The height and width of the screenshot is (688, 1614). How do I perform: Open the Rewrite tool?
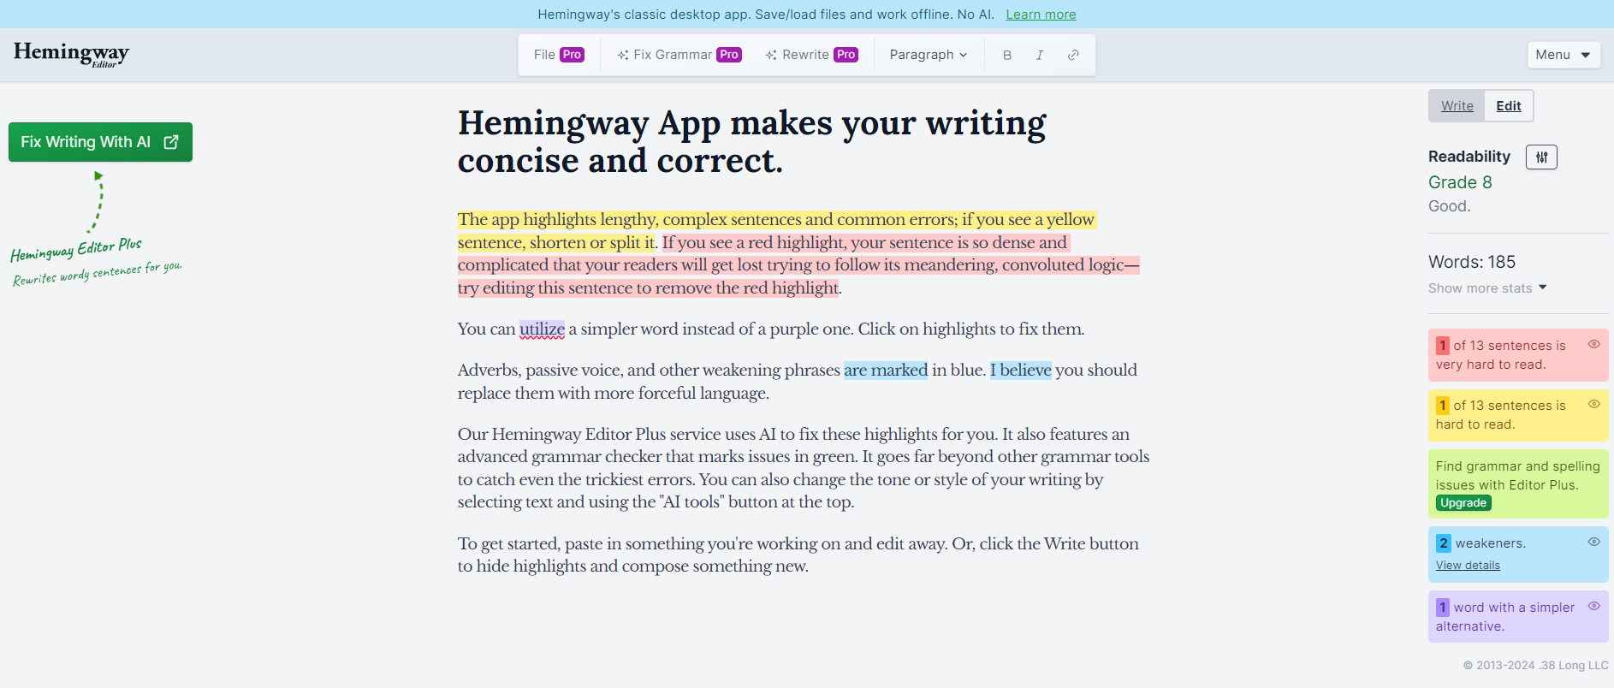point(811,55)
